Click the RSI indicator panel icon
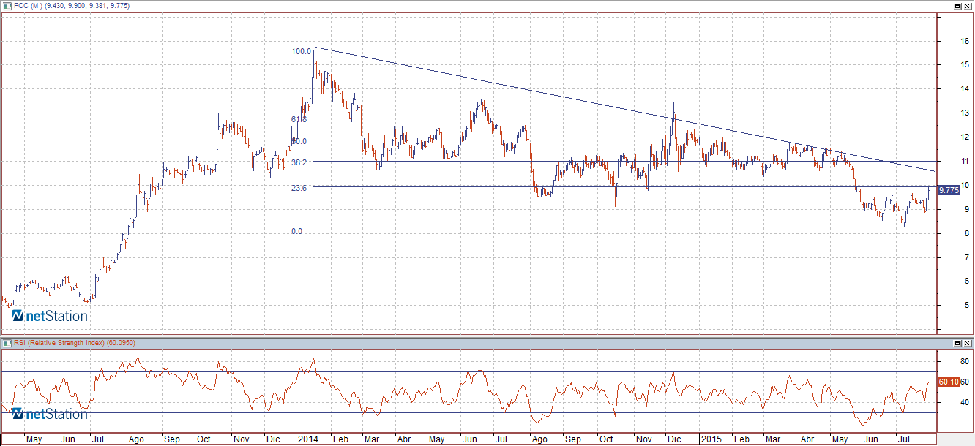The height and width of the screenshot is (446, 975). tap(7, 342)
